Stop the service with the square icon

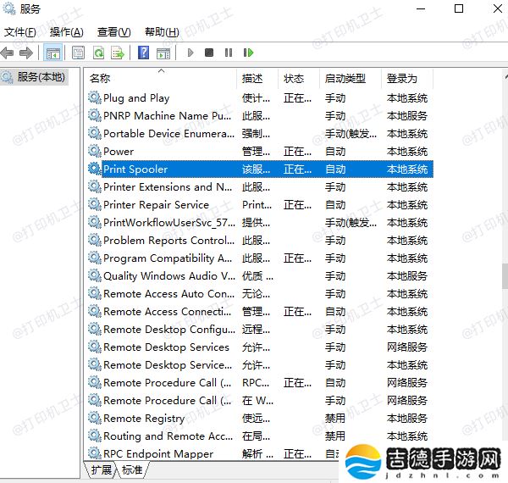(x=209, y=53)
